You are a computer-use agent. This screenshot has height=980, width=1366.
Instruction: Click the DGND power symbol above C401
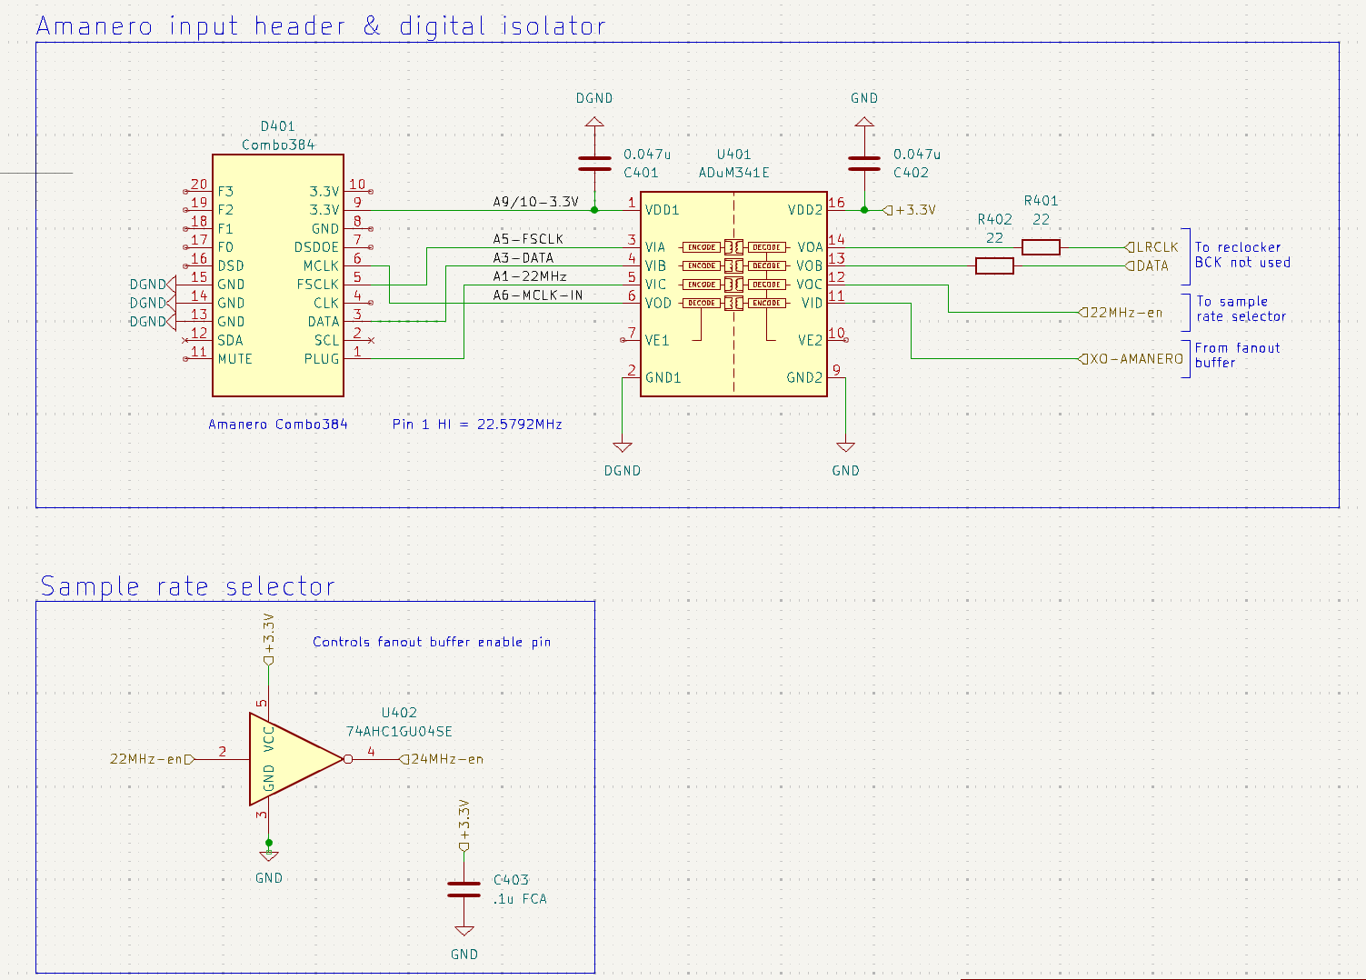(594, 121)
